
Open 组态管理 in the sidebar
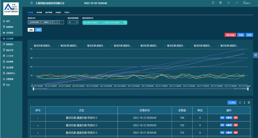coord(11,67)
